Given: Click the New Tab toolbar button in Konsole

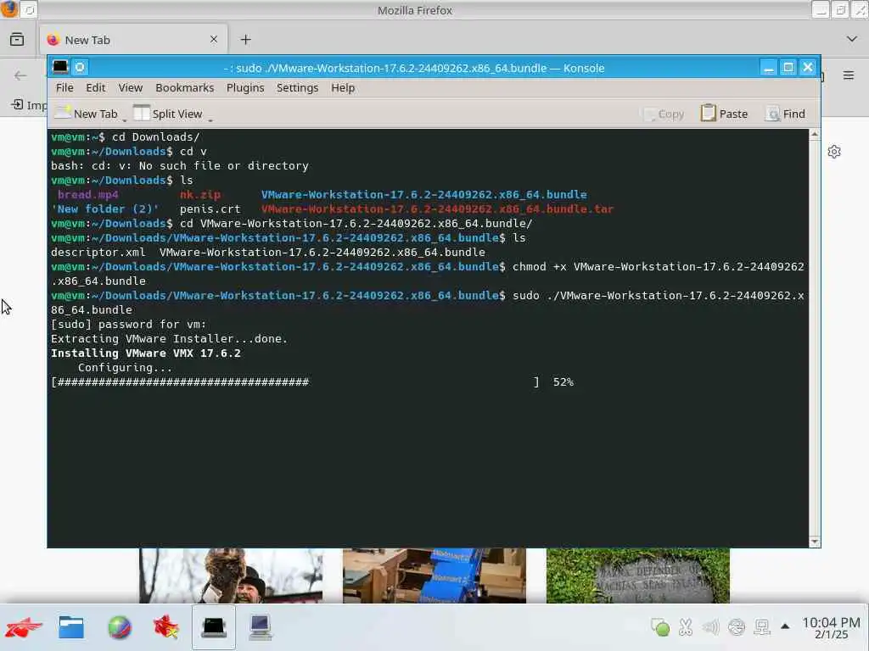Looking at the screenshot, I should [x=87, y=114].
